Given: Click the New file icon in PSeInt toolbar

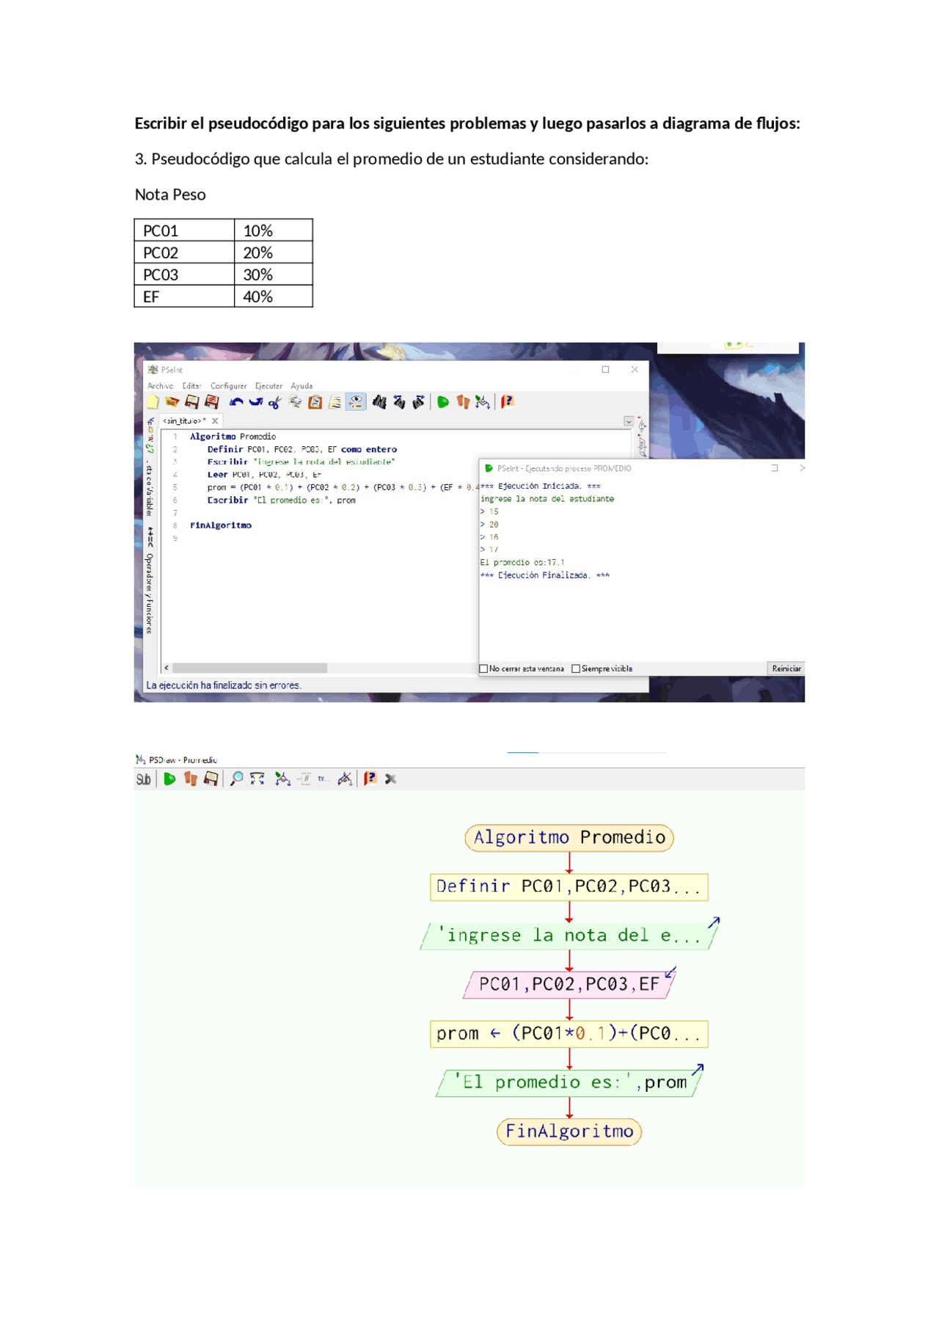Looking at the screenshot, I should [x=153, y=402].
